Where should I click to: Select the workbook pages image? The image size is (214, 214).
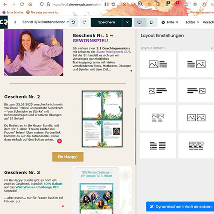(102, 119)
